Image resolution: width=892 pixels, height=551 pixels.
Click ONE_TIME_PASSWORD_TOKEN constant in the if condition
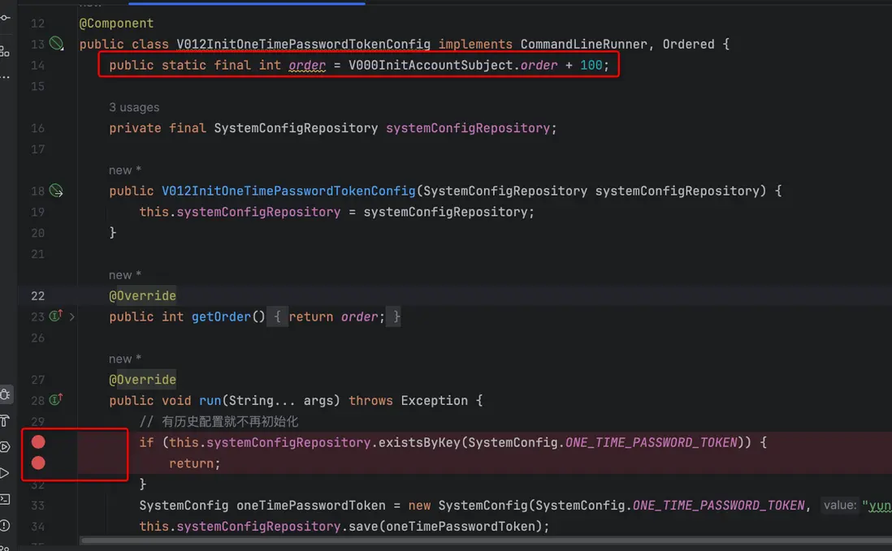pyautogui.click(x=651, y=442)
